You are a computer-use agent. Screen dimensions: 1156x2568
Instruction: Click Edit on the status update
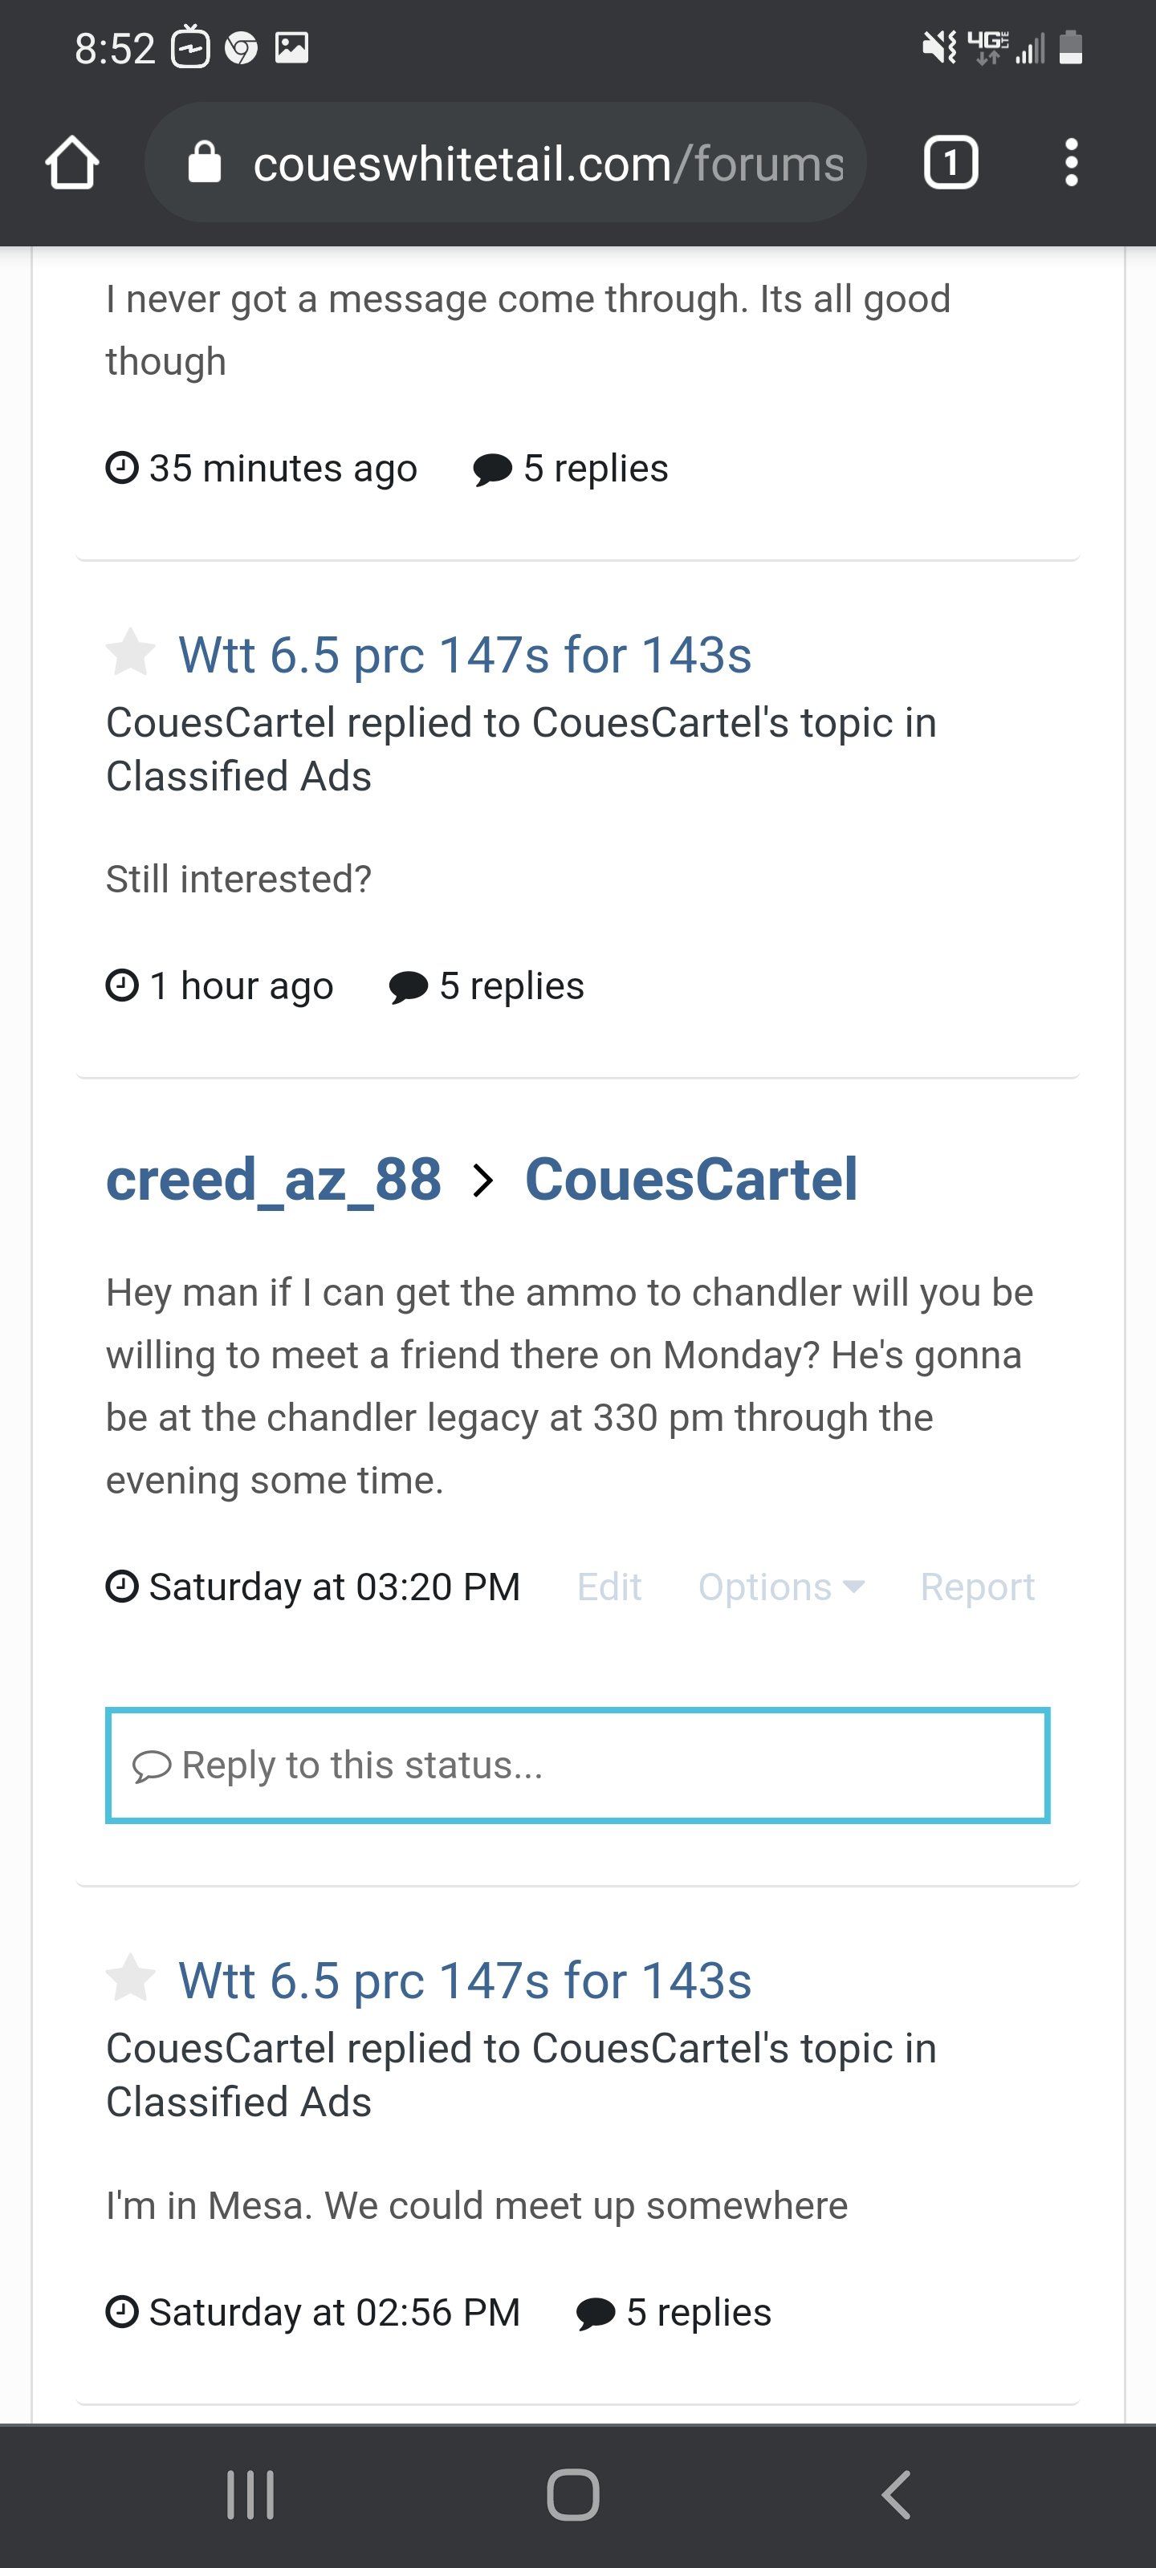609,1586
